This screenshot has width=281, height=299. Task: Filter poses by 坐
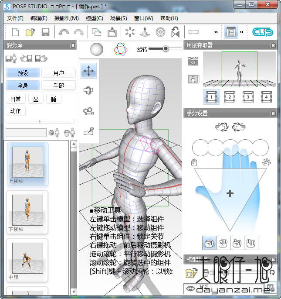(36, 99)
